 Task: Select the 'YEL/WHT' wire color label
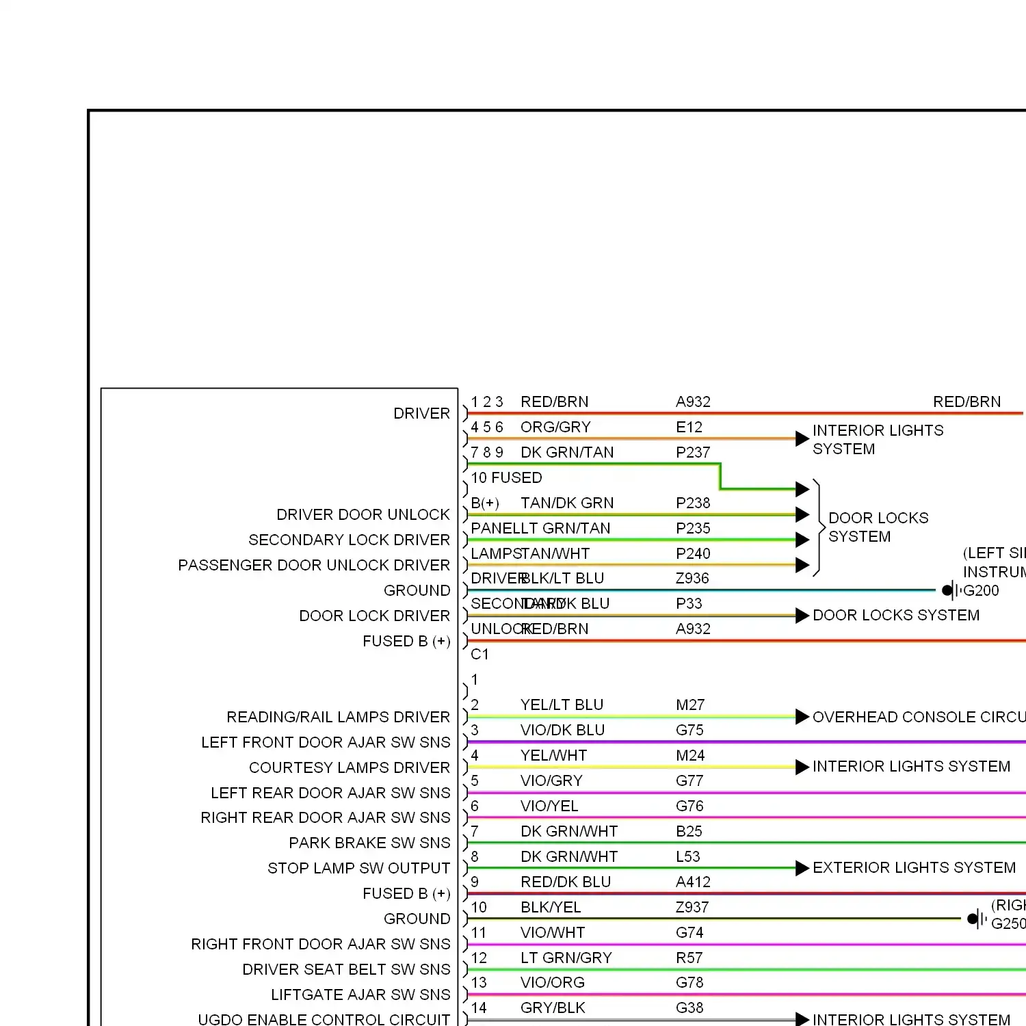click(x=553, y=755)
